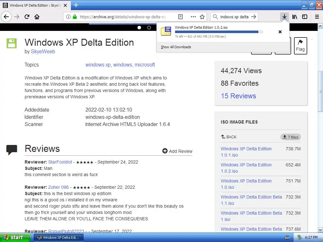The height and width of the screenshot is (242, 323).
Task: Submit search with the go arrow
Action: 254,17
